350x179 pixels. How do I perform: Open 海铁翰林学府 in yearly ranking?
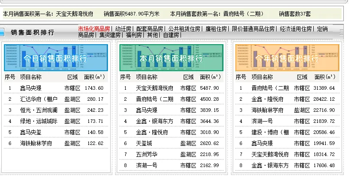coord(267,110)
